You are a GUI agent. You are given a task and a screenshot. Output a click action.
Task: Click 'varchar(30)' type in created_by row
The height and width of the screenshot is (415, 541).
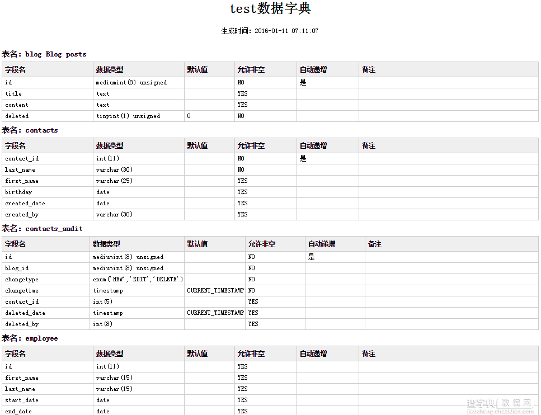coord(139,215)
